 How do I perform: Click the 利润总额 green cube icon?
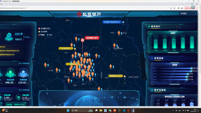(10, 73)
